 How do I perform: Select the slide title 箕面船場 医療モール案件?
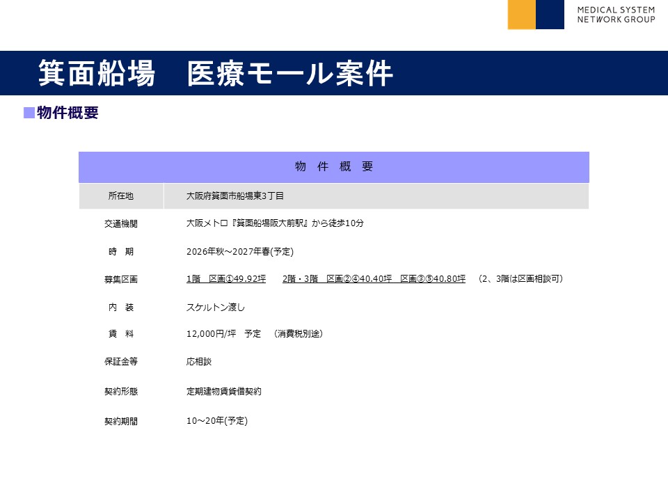(x=216, y=73)
